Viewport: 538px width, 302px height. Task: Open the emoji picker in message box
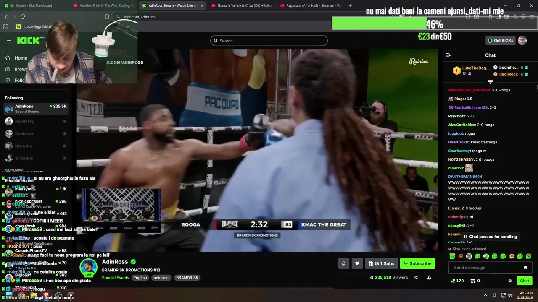[525, 268]
